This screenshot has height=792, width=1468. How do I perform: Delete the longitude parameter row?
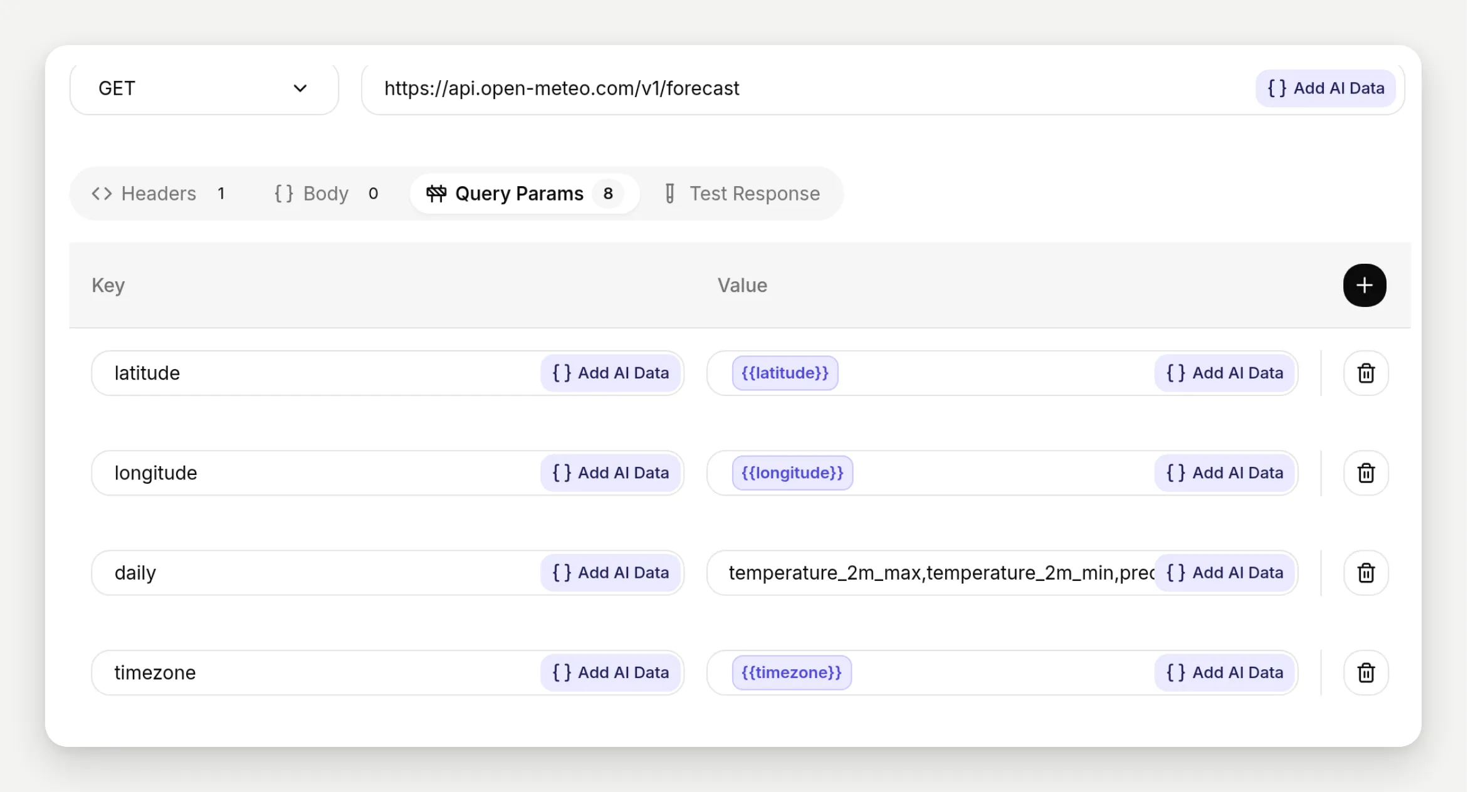[x=1366, y=472]
